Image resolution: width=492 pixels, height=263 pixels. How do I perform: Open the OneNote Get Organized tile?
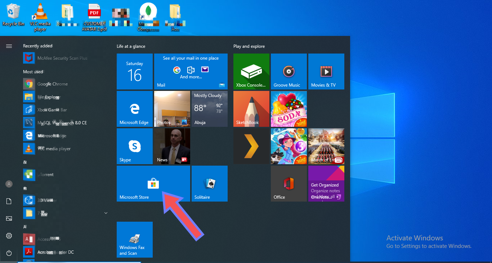point(326,184)
